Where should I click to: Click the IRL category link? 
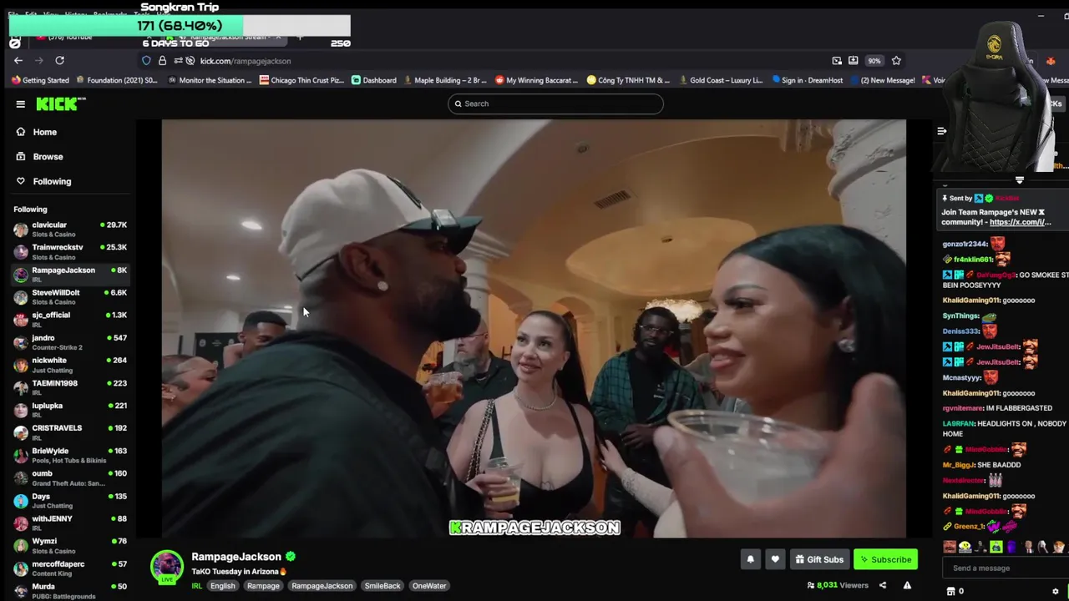point(197,586)
